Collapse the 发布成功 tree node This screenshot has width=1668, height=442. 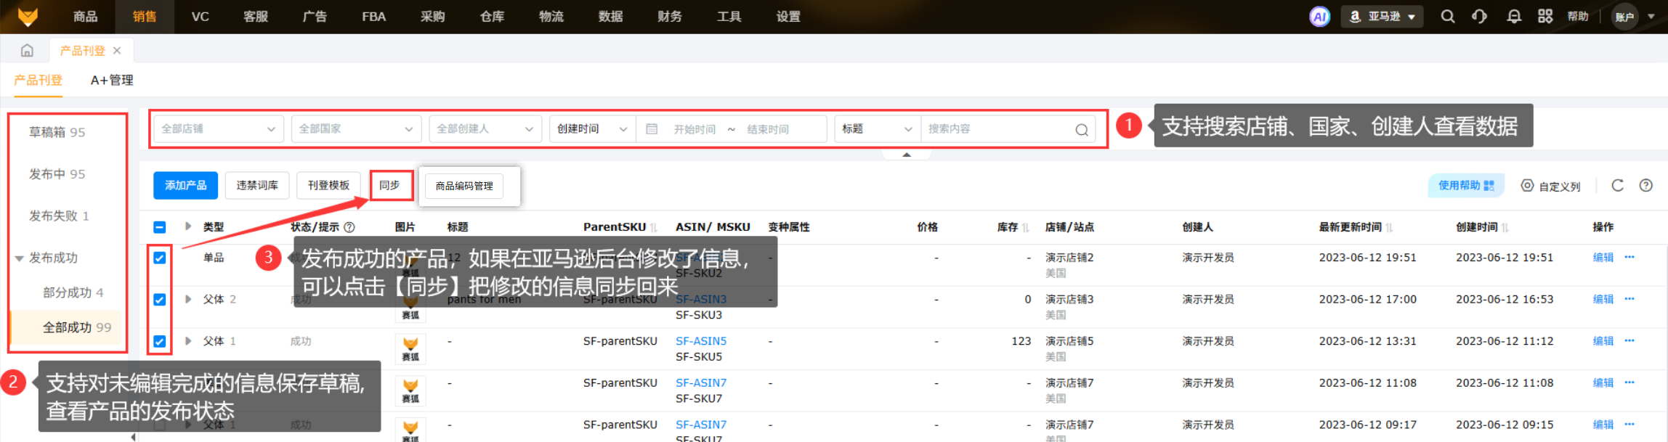tap(19, 258)
